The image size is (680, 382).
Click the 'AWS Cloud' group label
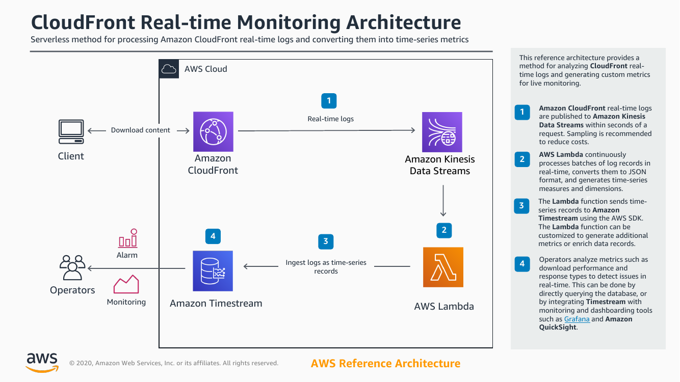pyautogui.click(x=206, y=69)
